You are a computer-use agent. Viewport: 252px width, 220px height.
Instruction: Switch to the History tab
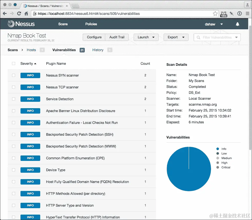98,50
